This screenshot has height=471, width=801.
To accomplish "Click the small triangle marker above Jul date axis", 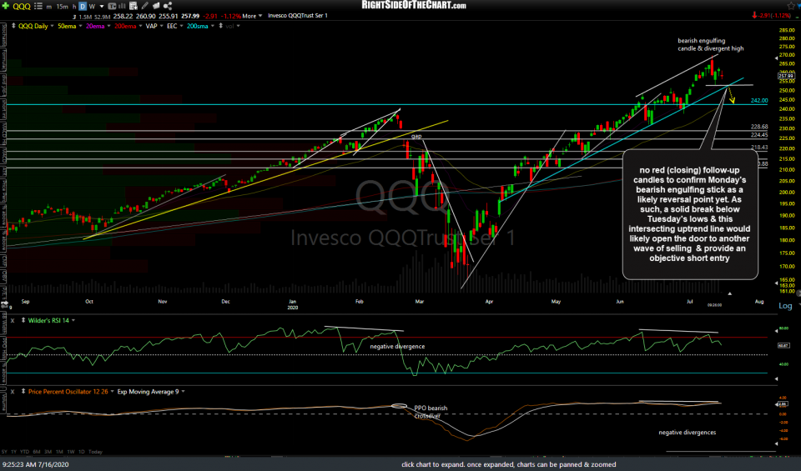I will pyautogui.click(x=729, y=293).
